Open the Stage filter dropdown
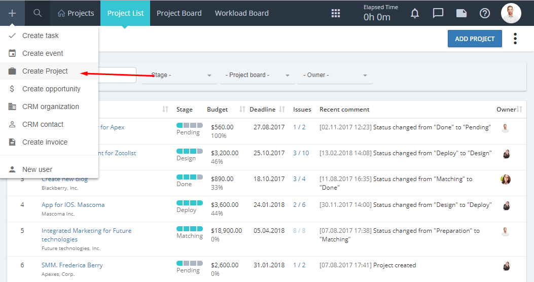The width and height of the screenshot is (534, 282). [x=180, y=75]
